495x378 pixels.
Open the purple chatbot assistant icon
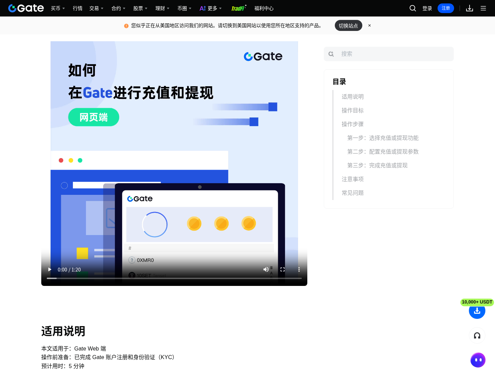(478, 360)
